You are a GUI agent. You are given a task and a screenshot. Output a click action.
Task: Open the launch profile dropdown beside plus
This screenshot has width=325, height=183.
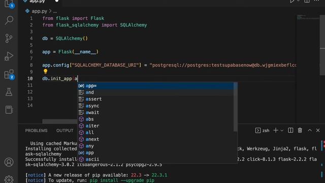tap(282, 131)
